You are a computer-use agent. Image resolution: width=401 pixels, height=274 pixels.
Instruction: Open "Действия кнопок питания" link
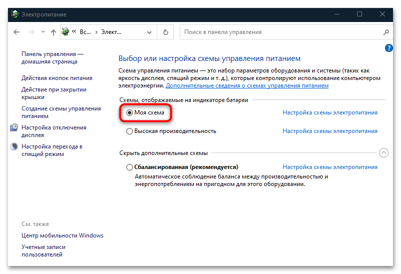tap(56, 78)
